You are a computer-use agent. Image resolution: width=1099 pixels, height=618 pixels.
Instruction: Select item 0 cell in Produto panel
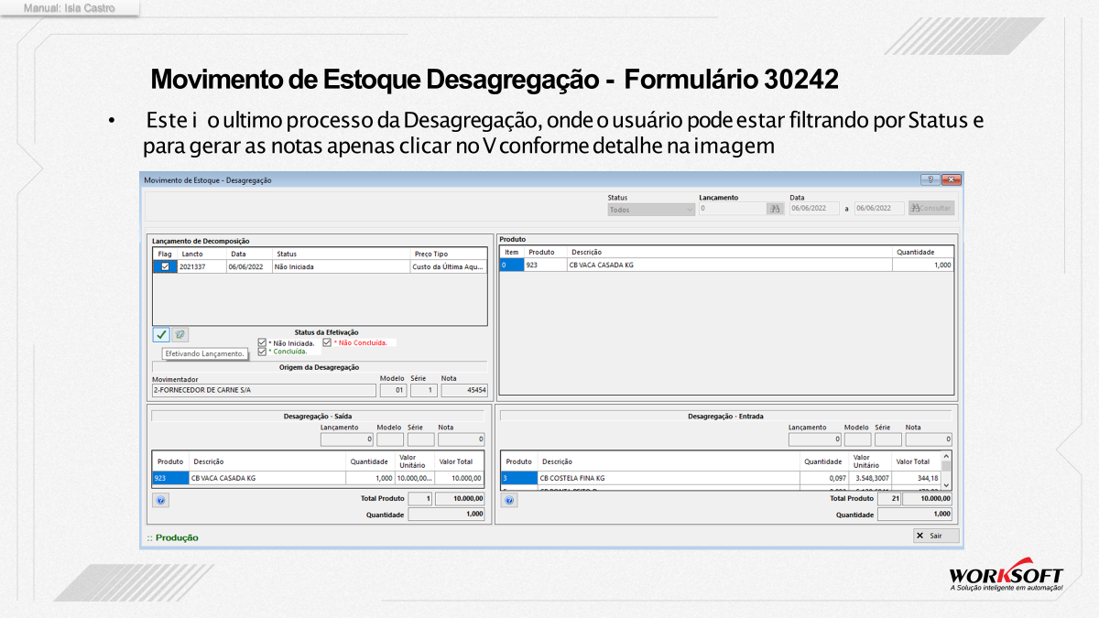tap(512, 265)
